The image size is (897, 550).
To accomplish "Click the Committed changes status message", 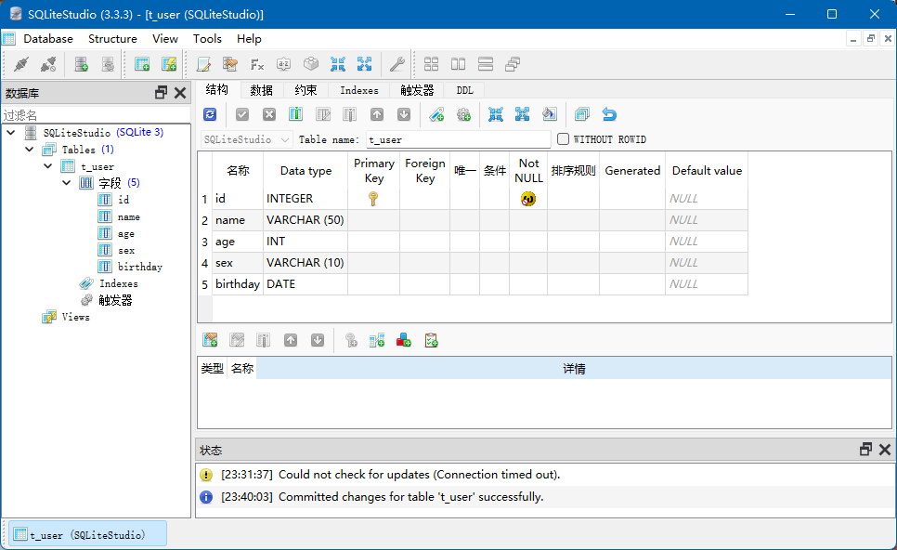I will tap(410, 497).
